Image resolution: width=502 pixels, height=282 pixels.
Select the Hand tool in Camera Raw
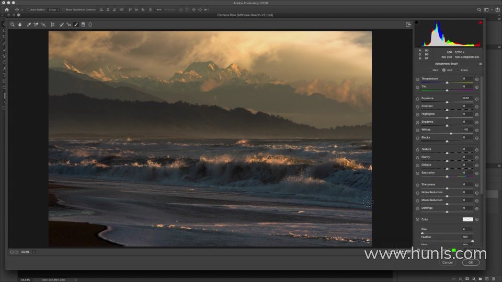click(20, 25)
